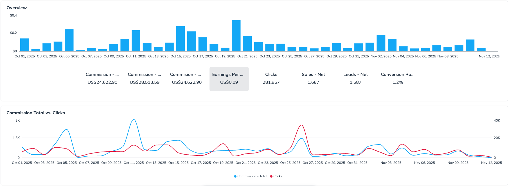Click the blue line's highest peak near Oct 11
509x186 pixels.
[x=134, y=120]
